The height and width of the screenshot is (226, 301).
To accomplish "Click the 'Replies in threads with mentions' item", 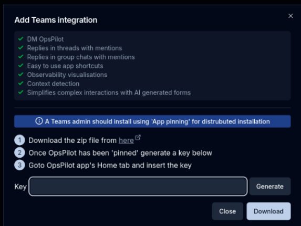I will click(x=75, y=48).
